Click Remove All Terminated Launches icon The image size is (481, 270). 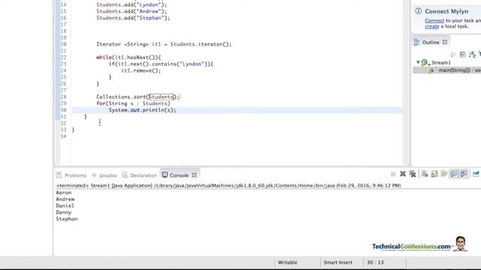click(x=413, y=174)
